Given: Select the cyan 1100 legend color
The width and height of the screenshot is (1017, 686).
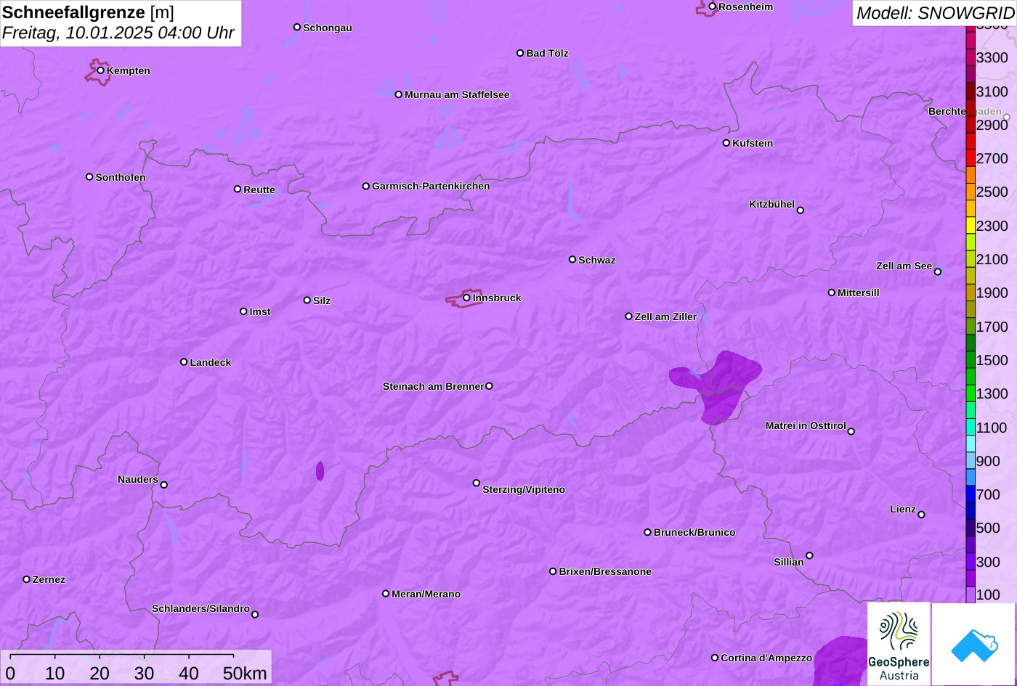Looking at the screenshot, I should (971, 428).
